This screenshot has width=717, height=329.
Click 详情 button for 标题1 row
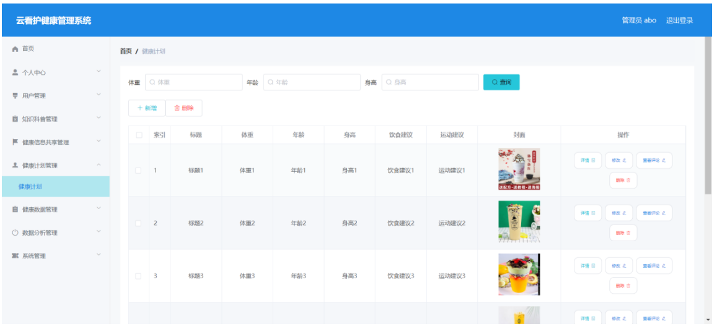click(587, 161)
